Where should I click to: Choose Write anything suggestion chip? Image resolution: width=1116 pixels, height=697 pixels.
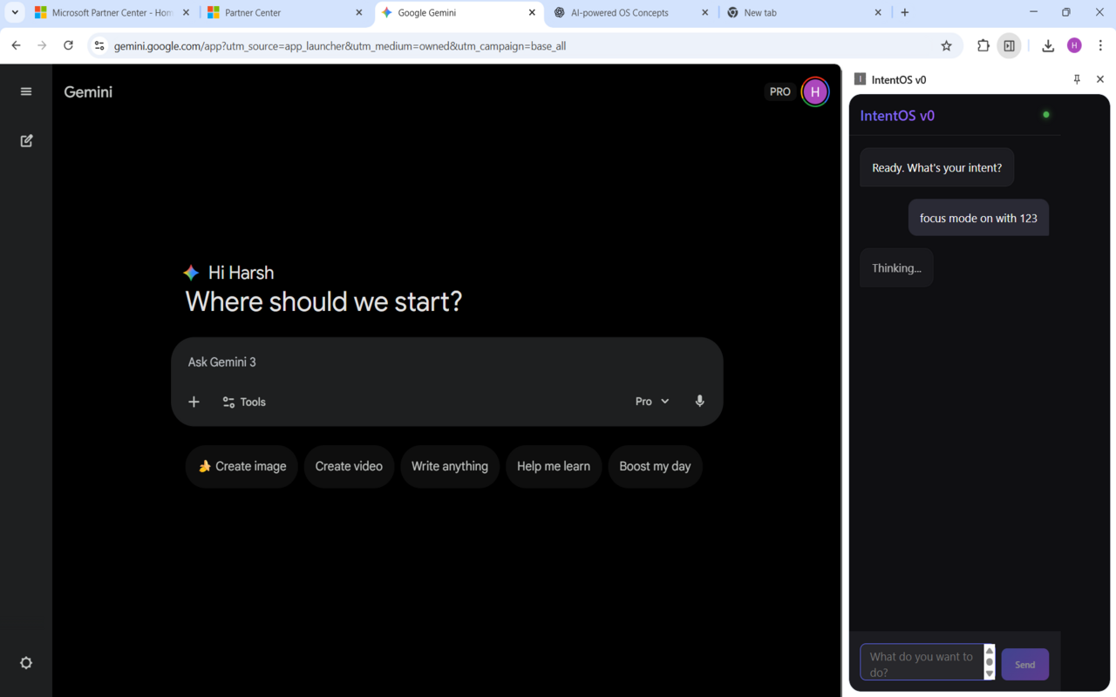(x=450, y=466)
